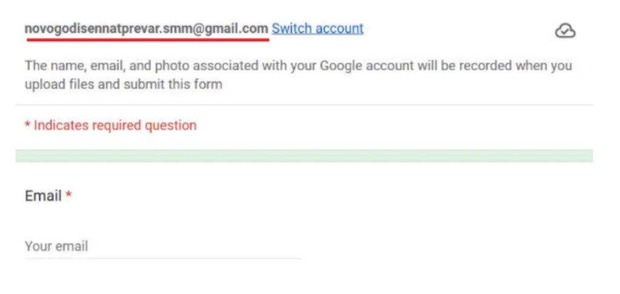Click the Switch account link

click(317, 28)
